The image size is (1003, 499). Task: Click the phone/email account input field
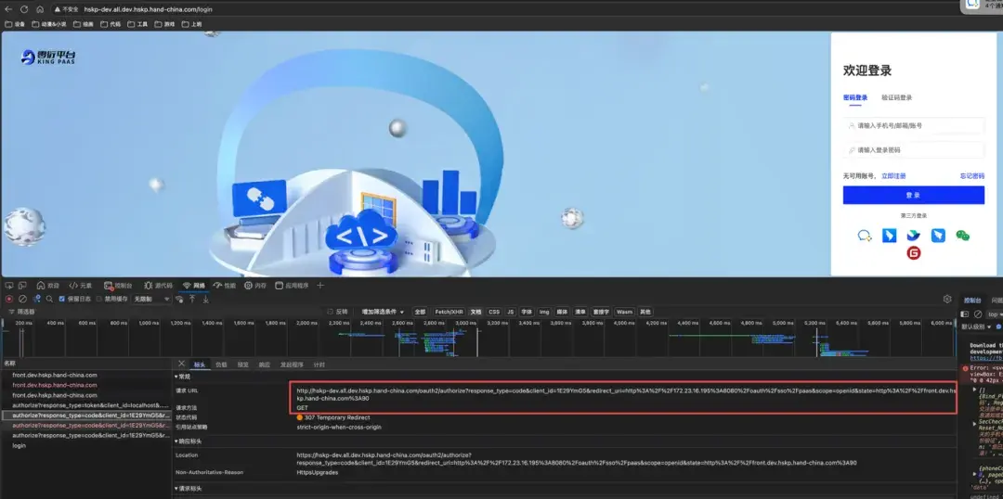point(913,125)
